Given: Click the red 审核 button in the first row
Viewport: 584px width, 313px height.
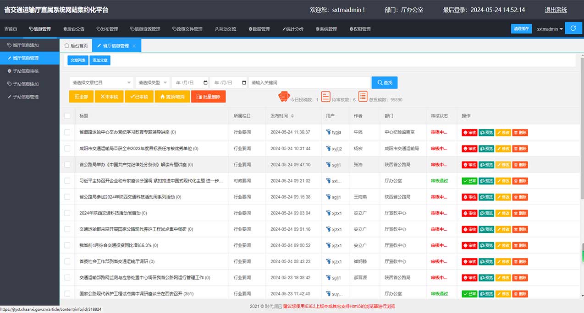Looking at the screenshot, I should (469, 133).
